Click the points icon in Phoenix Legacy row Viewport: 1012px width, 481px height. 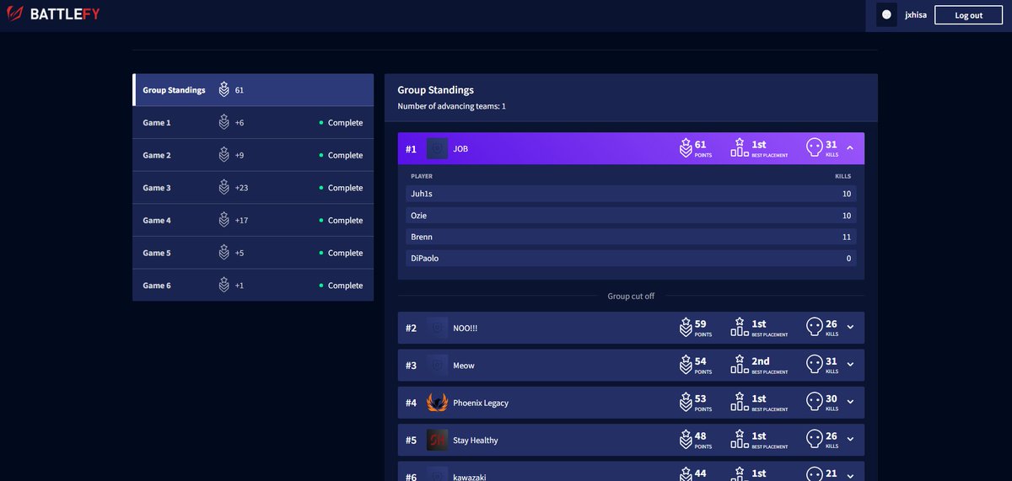point(686,403)
